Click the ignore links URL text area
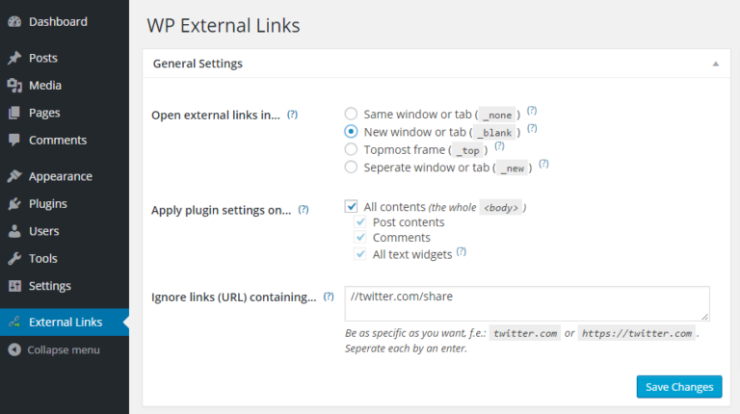 point(526,303)
